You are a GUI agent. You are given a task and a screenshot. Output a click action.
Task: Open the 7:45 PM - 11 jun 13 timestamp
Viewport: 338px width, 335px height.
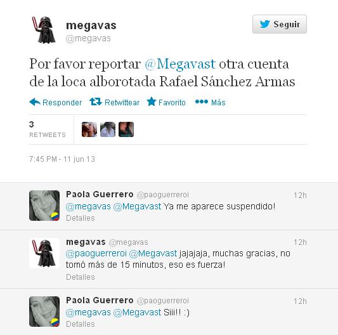pyautogui.click(x=62, y=159)
